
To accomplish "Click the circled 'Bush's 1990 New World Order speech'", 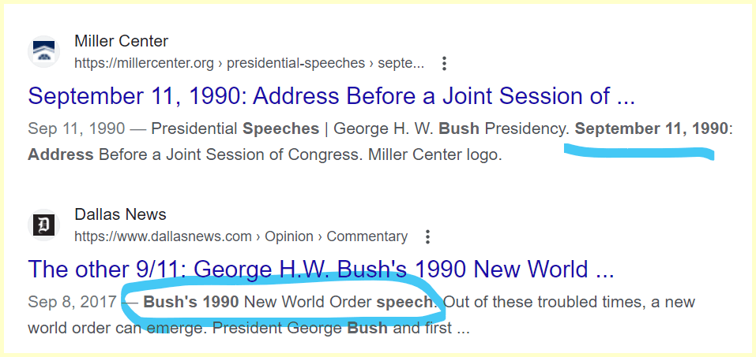I will (288, 302).
